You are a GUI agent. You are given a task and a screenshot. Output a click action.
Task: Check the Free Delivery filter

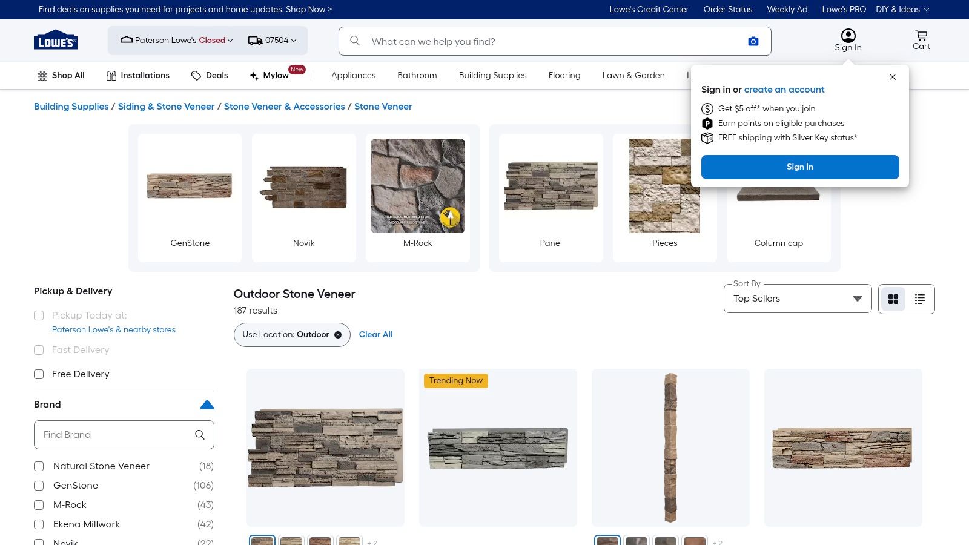(x=39, y=374)
